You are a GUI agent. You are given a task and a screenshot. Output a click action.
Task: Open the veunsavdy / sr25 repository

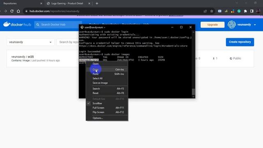click(23, 57)
